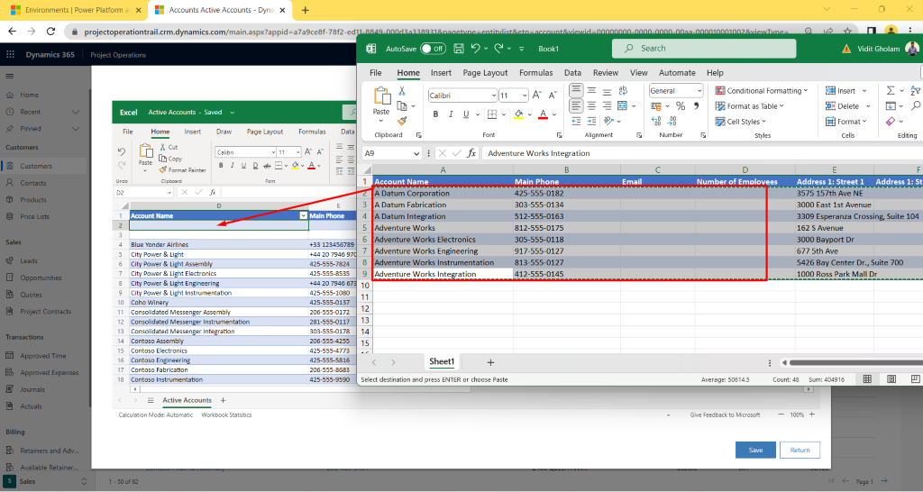Click the yellow Fill Color swatch in Book1
The width and height of the screenshot is (923, 492).
click(x=518, y=114)
